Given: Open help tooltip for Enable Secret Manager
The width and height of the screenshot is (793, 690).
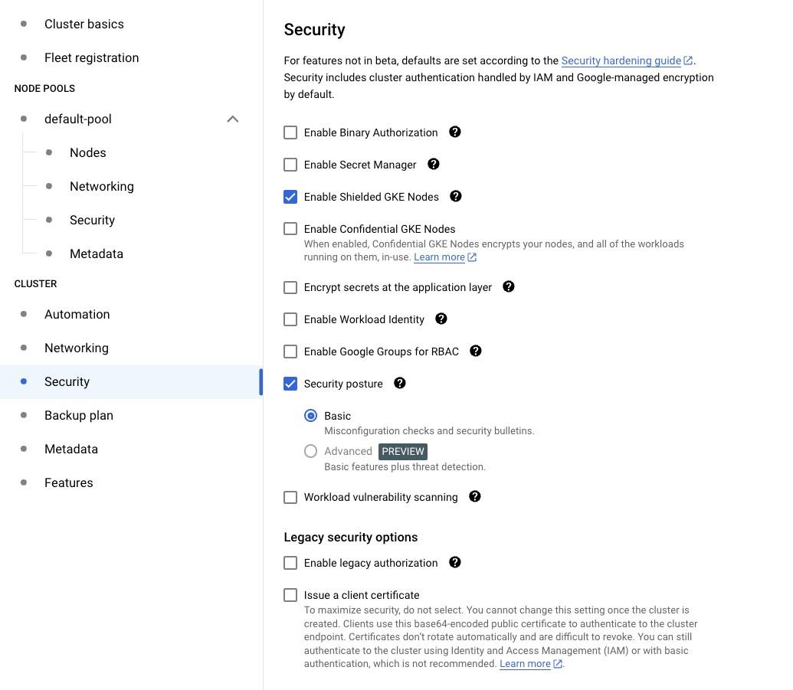Looking at the screenshot, I should [x=434, y=165].
